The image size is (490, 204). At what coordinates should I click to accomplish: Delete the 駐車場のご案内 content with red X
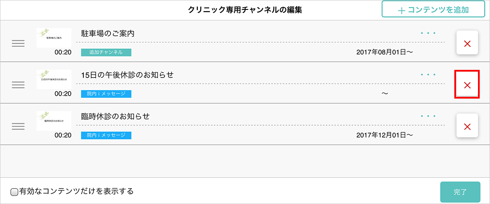pyautogui.click(x=467, y=44)
